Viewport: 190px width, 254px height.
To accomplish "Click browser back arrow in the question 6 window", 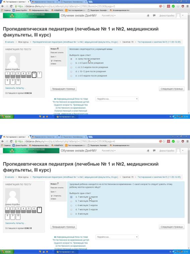I will pos(3,6).
